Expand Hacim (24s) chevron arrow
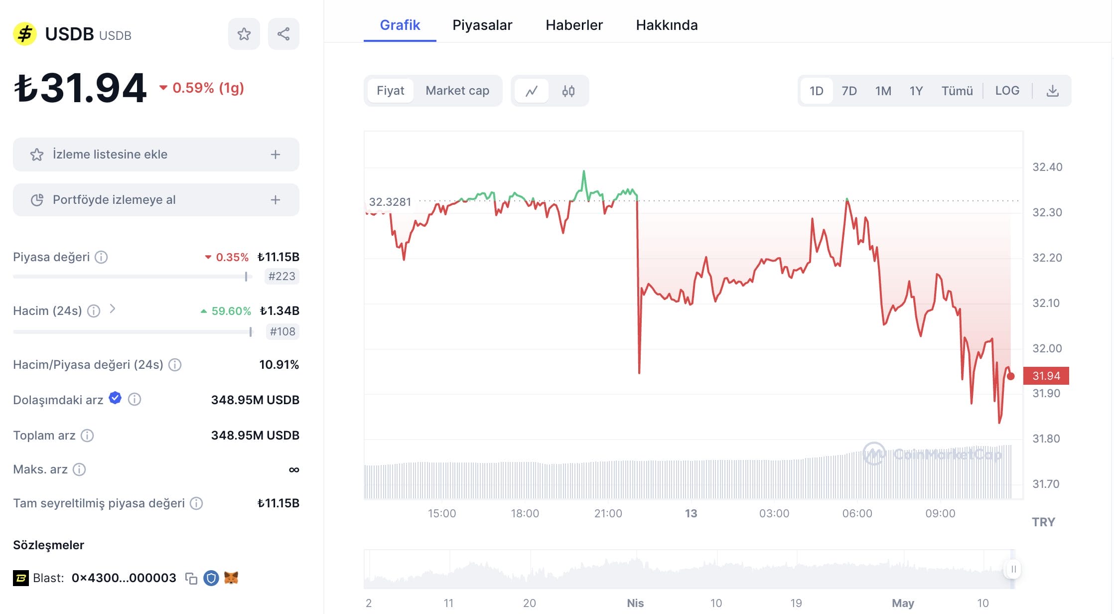 (x=113, y=309)
